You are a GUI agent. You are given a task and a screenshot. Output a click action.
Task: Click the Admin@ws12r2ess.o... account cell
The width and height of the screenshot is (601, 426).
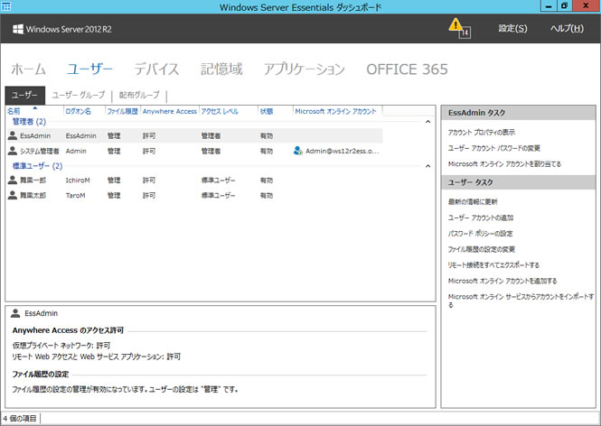pyautogui.click(x=343, y=152)
